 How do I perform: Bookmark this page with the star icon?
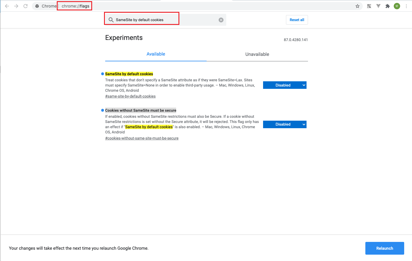point(358,6)
